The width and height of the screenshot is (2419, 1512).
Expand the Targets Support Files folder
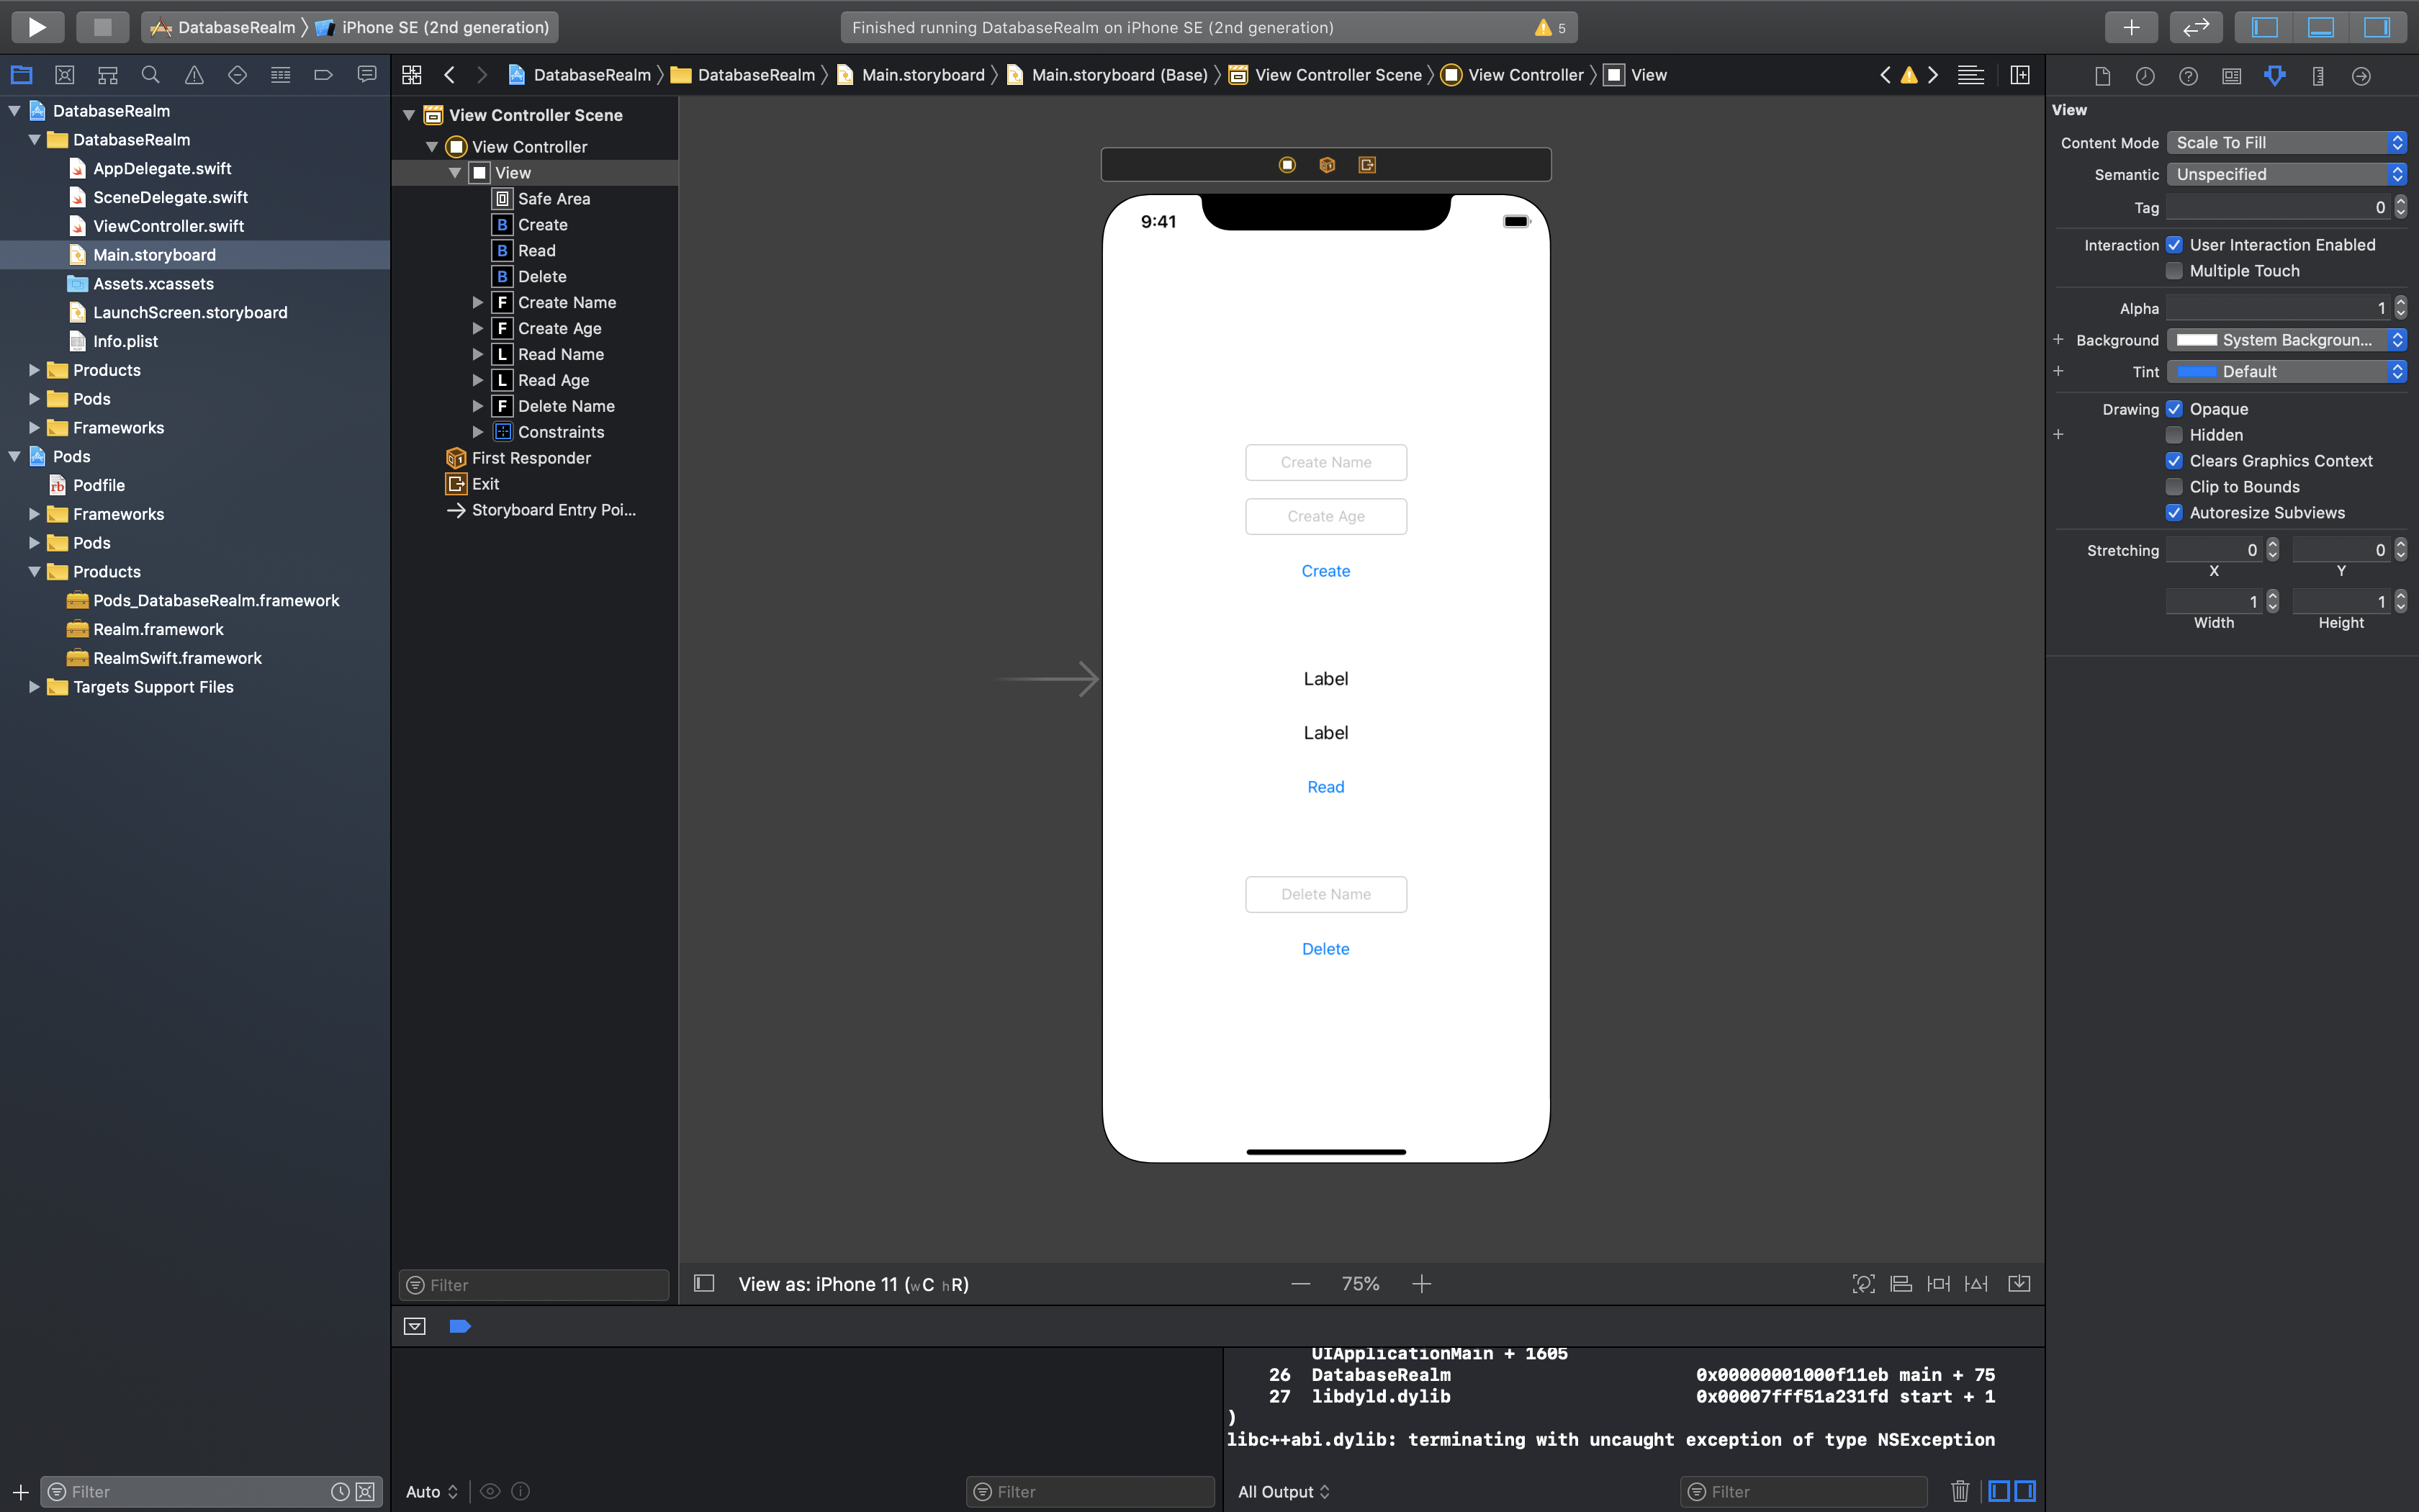(34, 687)
